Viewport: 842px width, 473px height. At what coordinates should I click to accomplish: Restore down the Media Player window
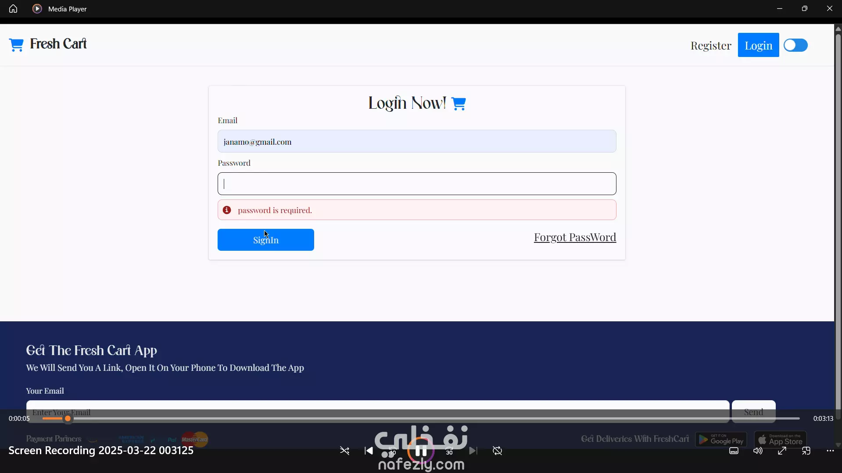tap(804, 9)
